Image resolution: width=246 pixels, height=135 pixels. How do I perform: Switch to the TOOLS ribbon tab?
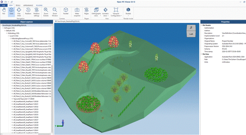coord(18,5)
